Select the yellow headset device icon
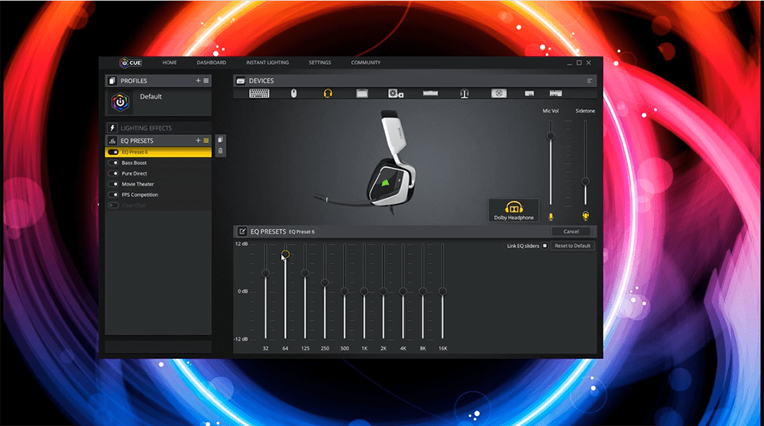Screen dimensions: 764x426 coord(328,93)
